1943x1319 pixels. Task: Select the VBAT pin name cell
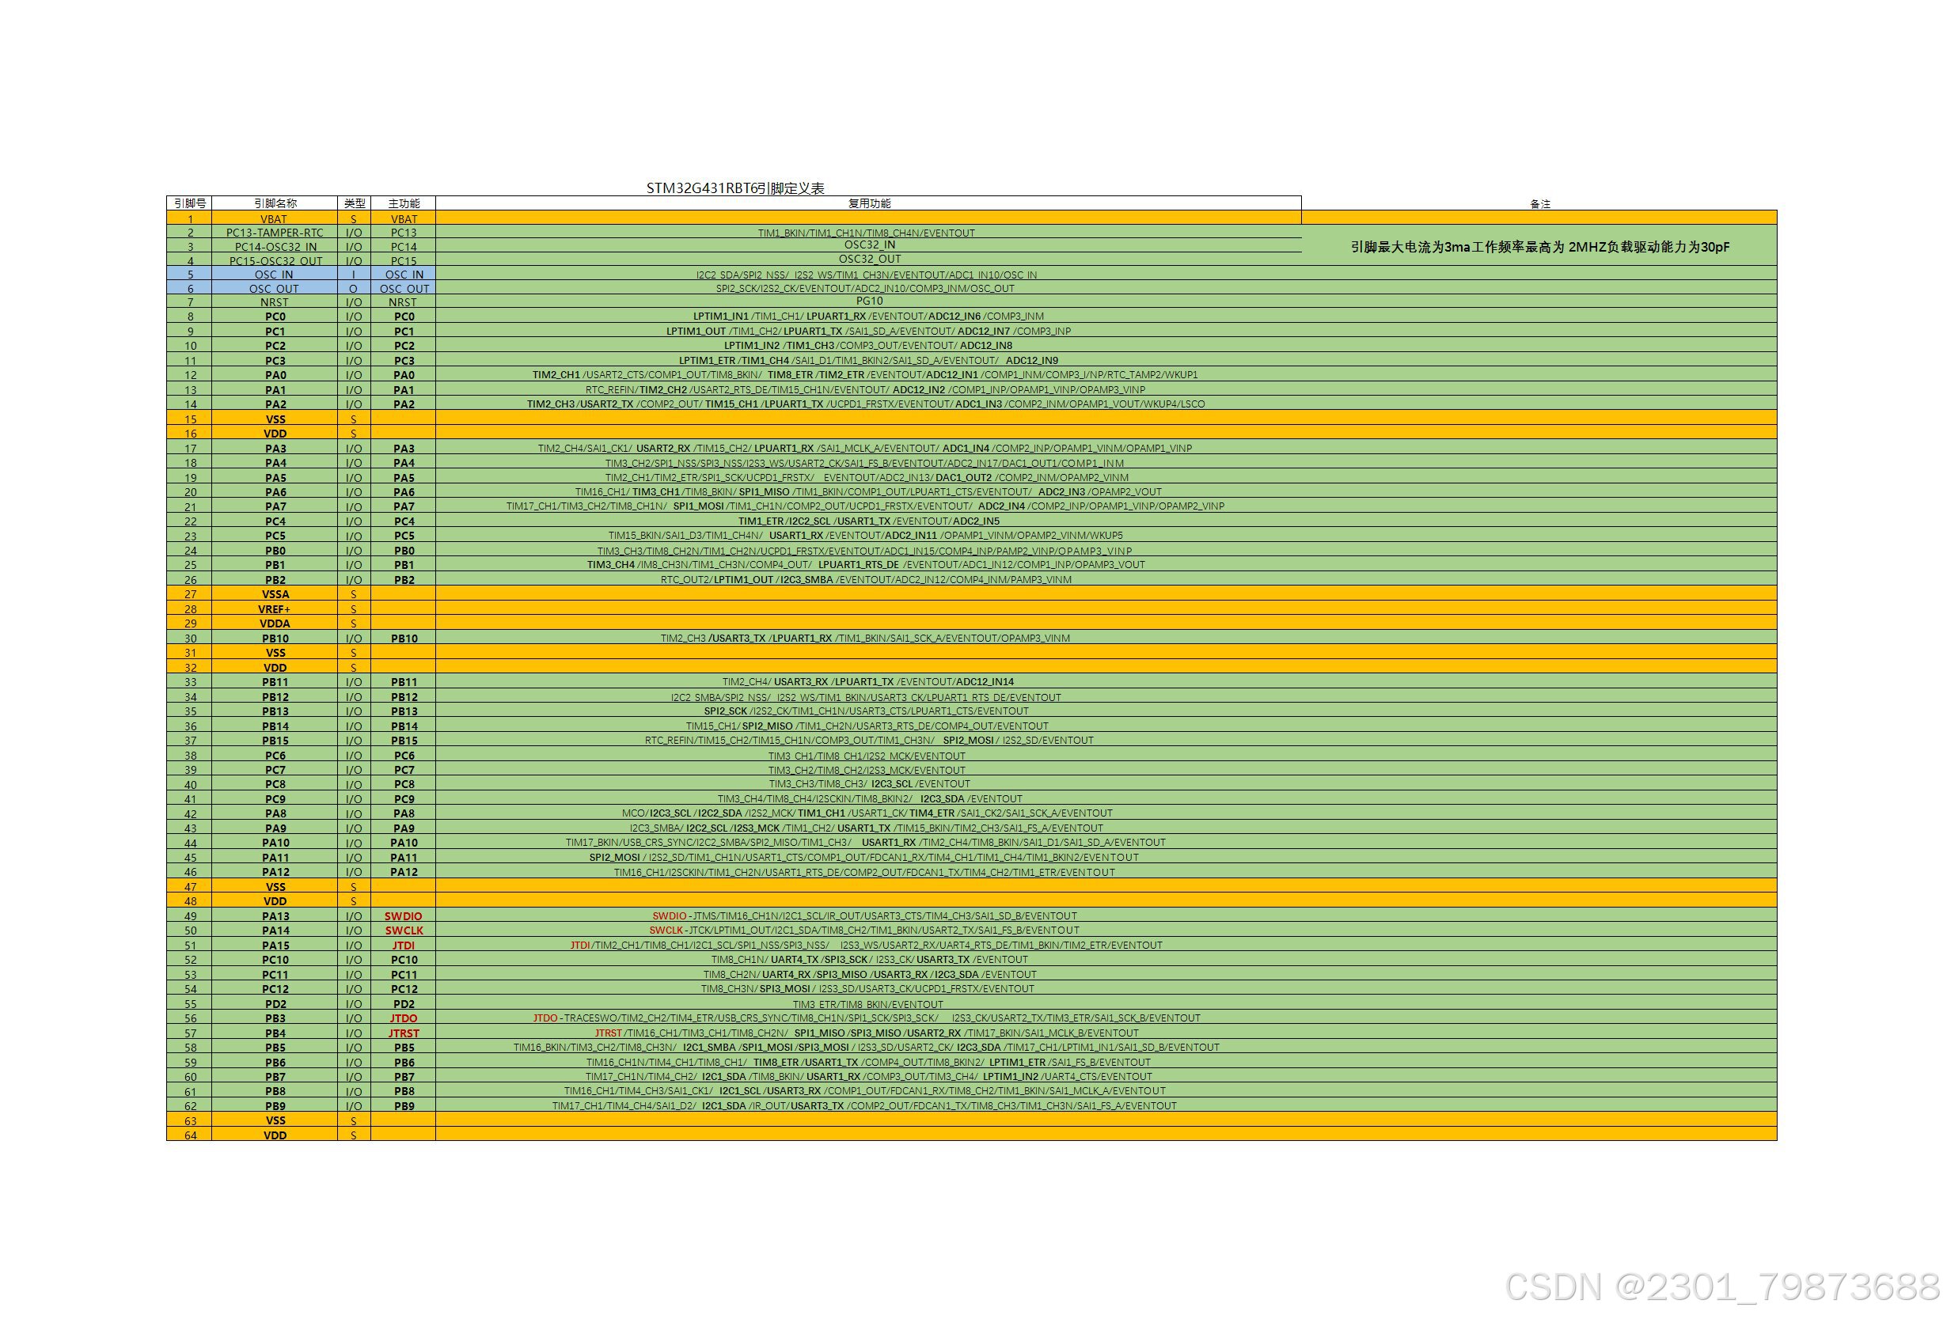[x=274, y=219]
